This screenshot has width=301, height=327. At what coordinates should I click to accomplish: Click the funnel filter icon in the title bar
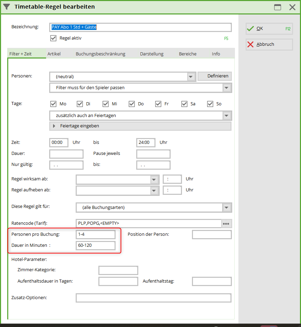[7, 7]
